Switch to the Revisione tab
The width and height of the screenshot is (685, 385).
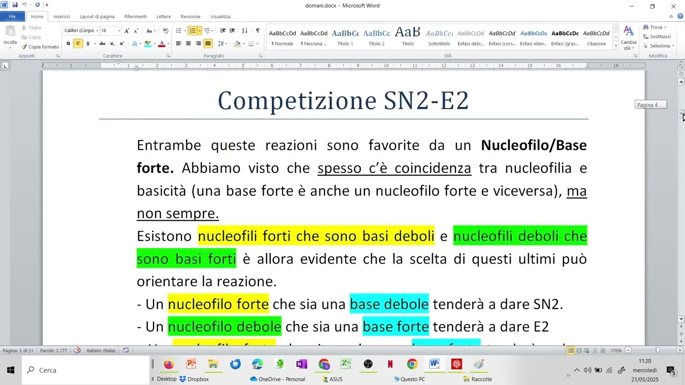(191, 17)
